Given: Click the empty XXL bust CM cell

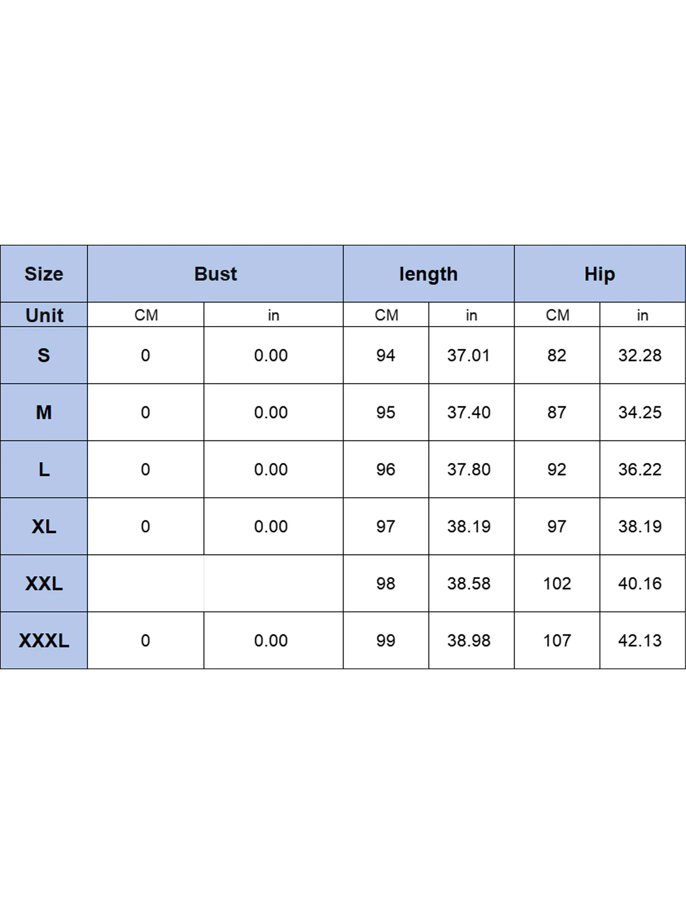Looking at the screenshot, I should [x=146, y=583].
